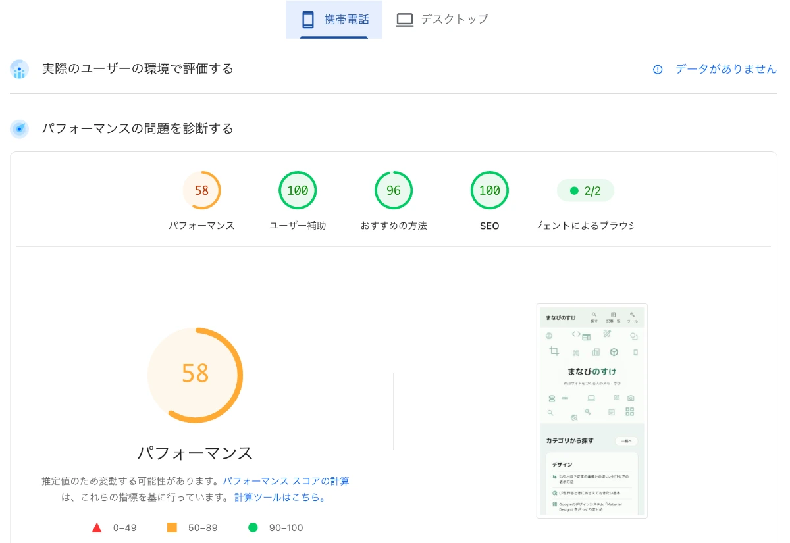Screen dimensions: 790x543
Task: Select the 58 performance score gauge
Action: (201, 190)
